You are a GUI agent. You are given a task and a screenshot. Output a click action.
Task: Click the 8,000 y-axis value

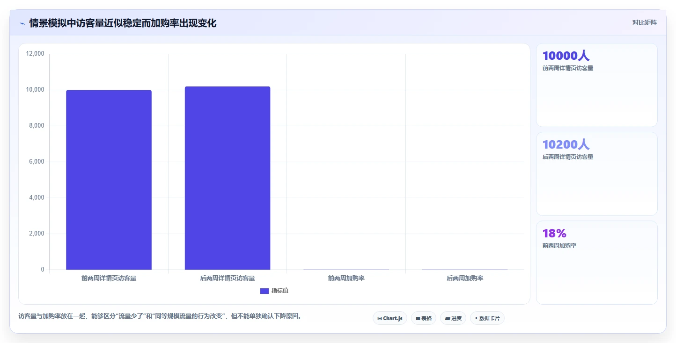[x=37, y=126]
